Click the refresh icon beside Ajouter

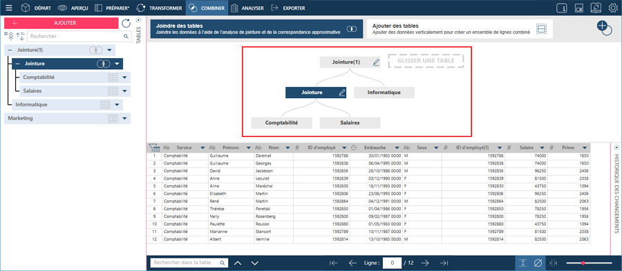point(126,24)
